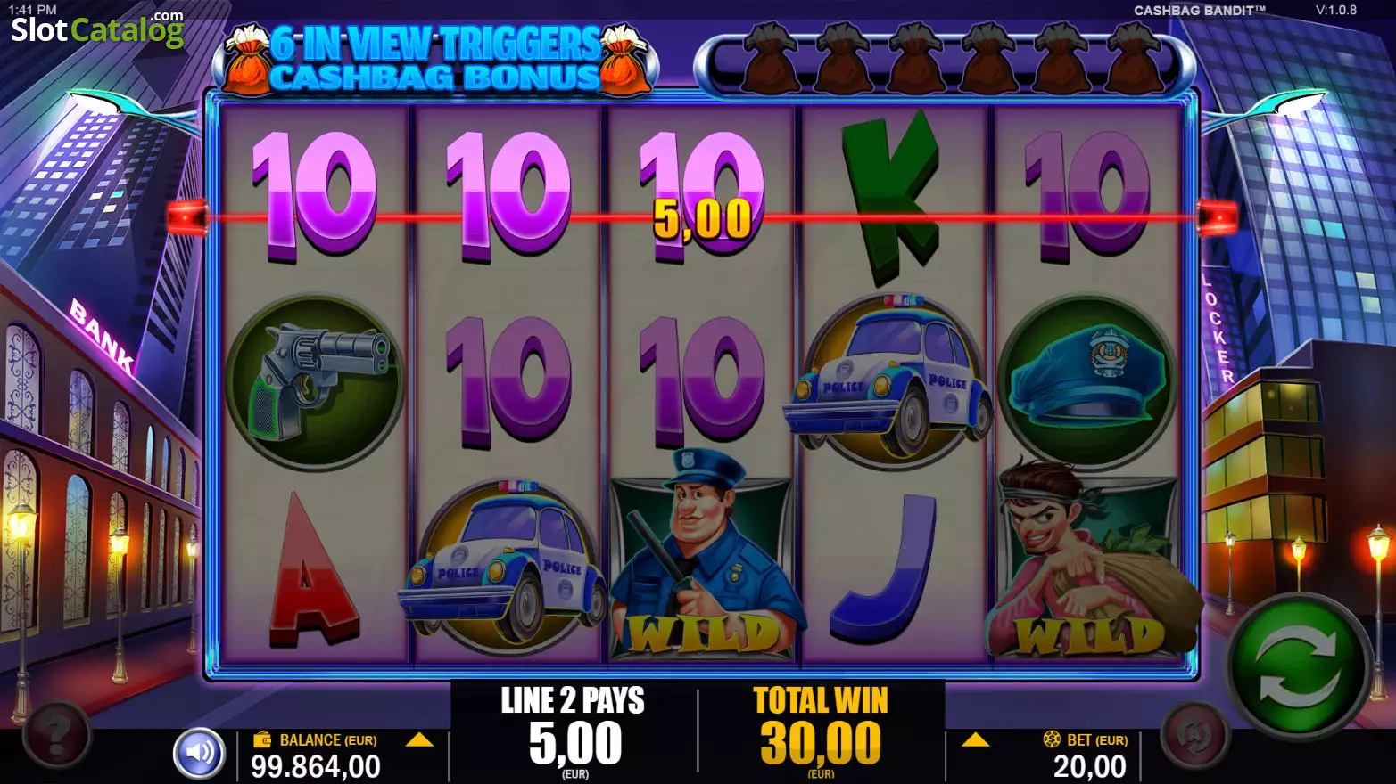Click the bandit WILD symbol
1396x784 pixels.
[1090, 561]
